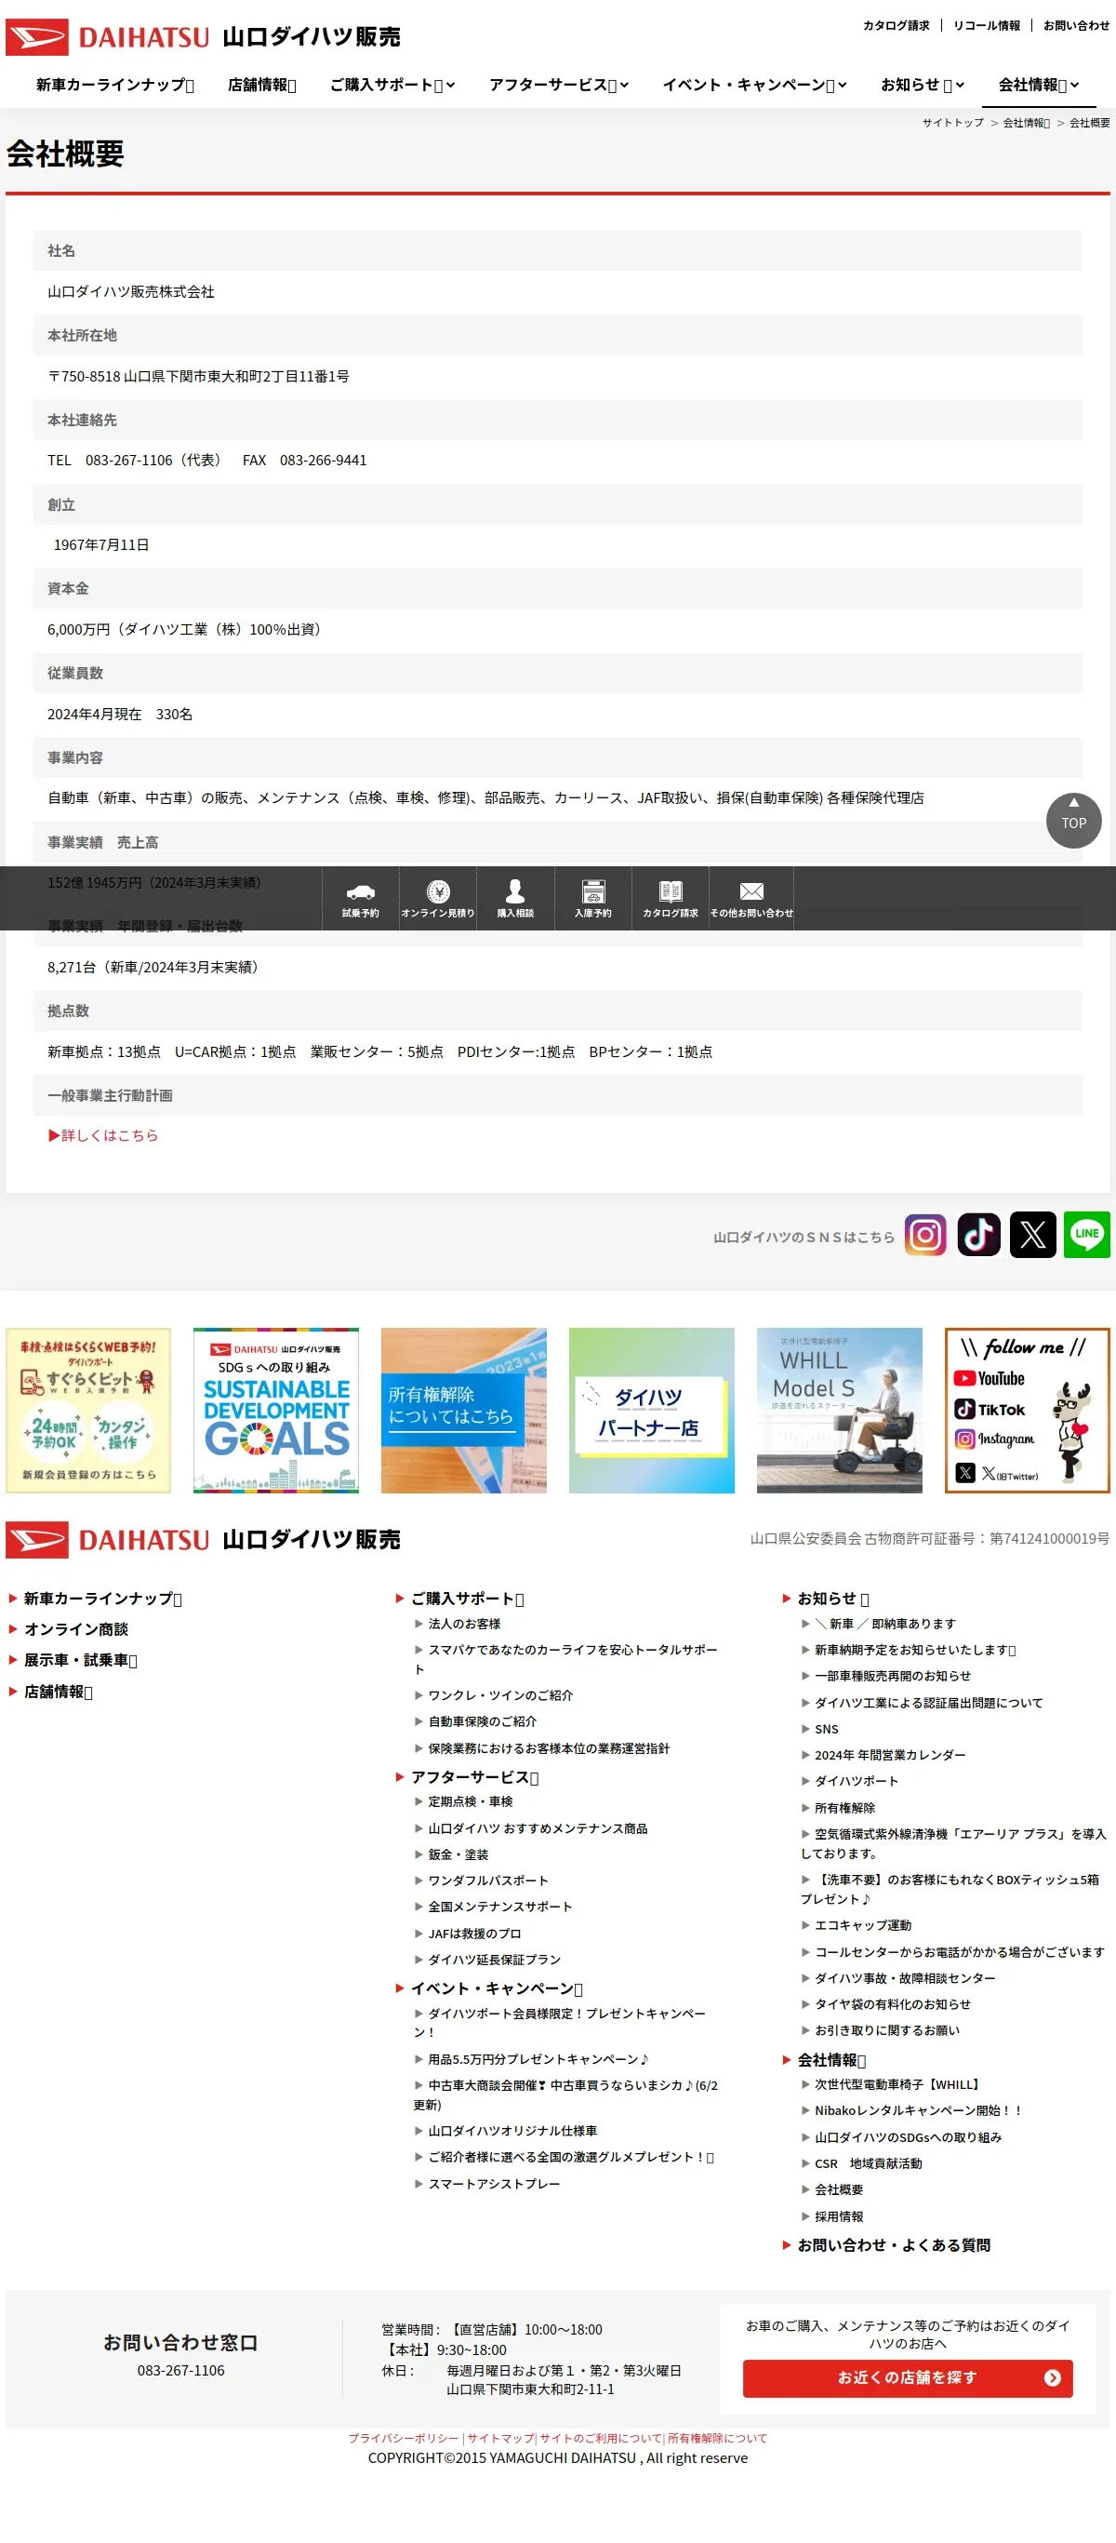The height and width of the screenshot is (2543, 1116).
Task: Click お問い合わせ link in top header
Action: pyautogui.click(x=1077, y=26)
